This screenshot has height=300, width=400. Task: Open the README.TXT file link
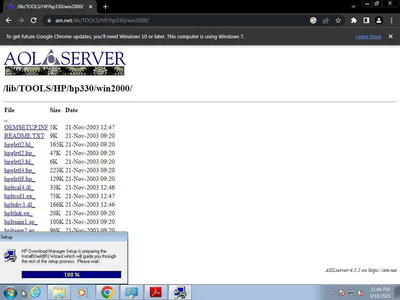24,136
